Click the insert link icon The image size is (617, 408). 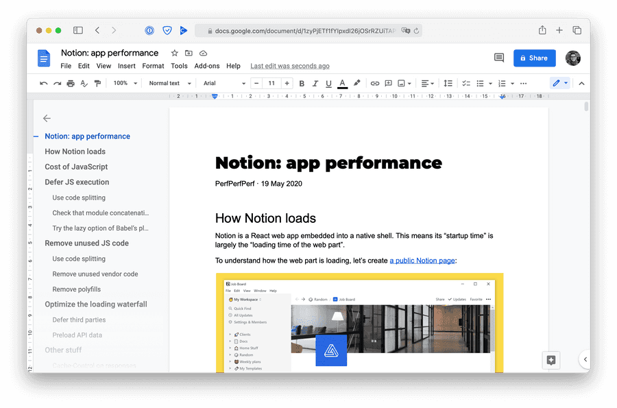pos(375,84)
